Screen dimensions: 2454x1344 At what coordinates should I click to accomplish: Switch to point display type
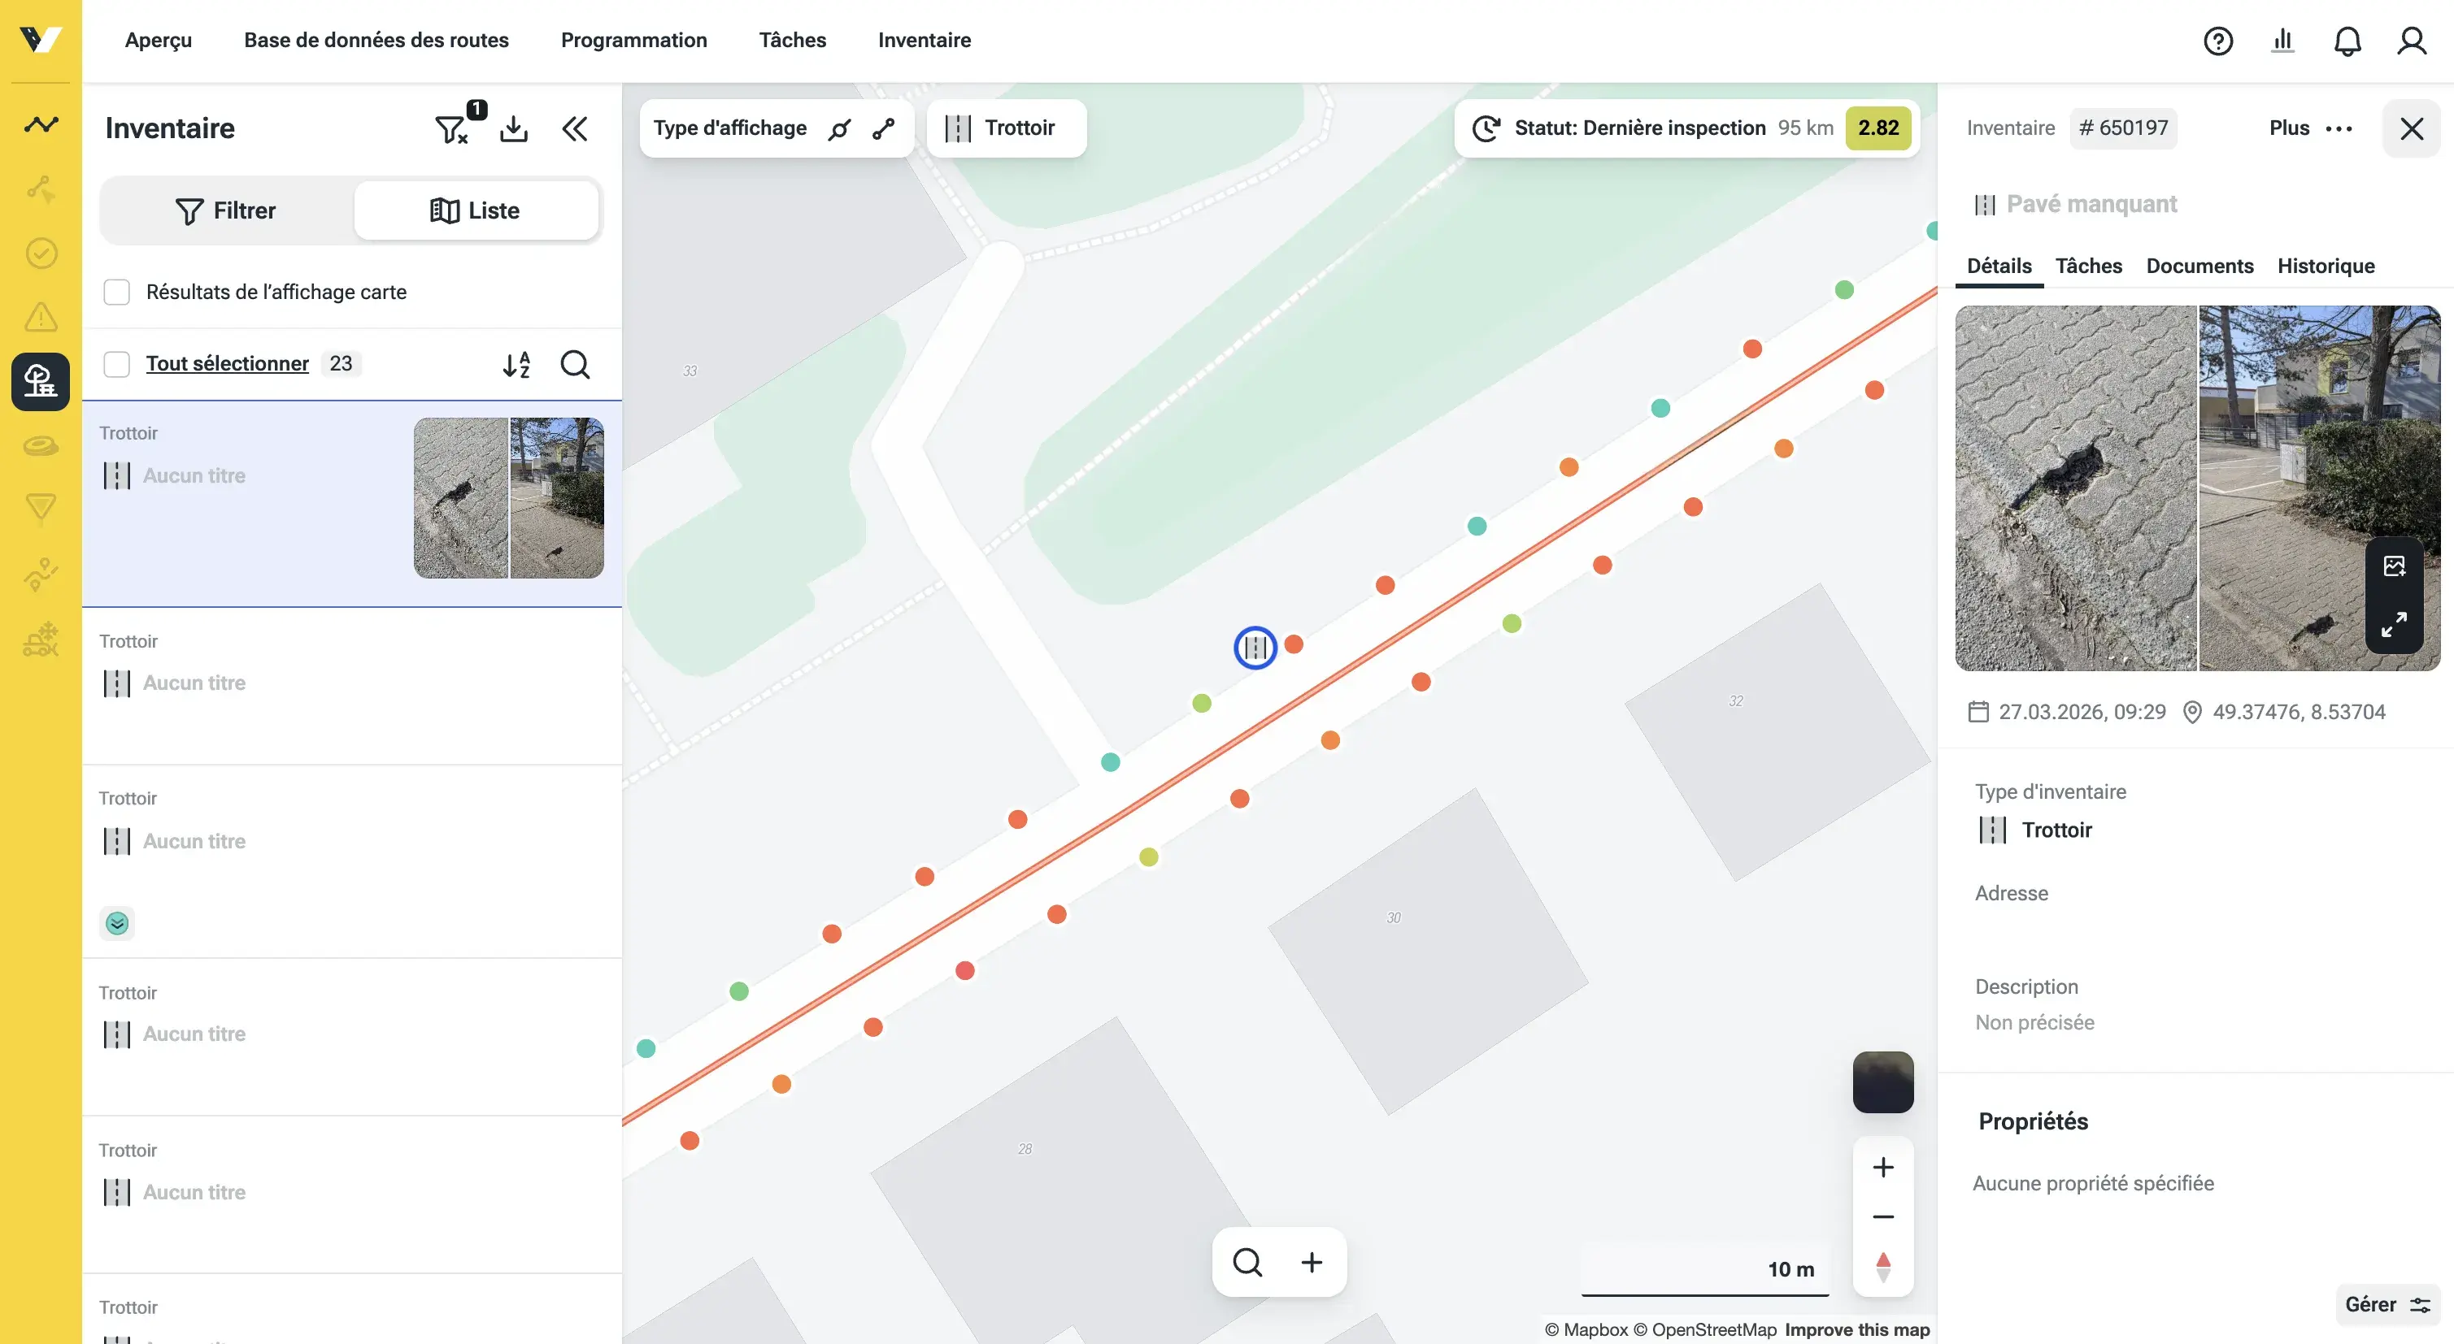coord(838,128)
